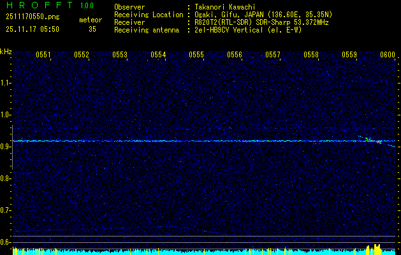
Task: Click the meteor count value 35
Action: pos(92,29)
